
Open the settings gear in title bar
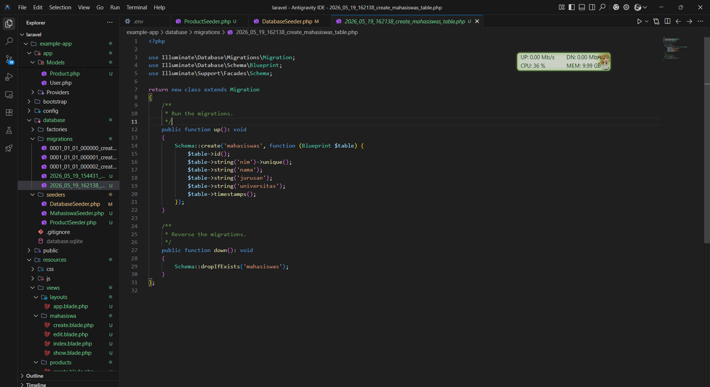[626, 7]
